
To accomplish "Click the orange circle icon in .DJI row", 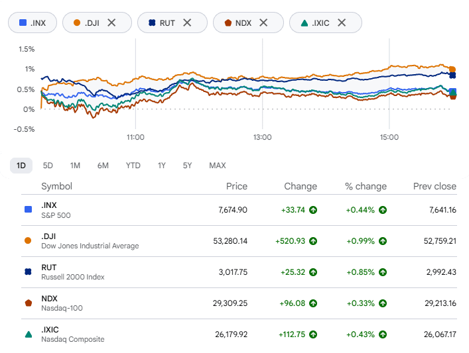I will pos(28,240).
